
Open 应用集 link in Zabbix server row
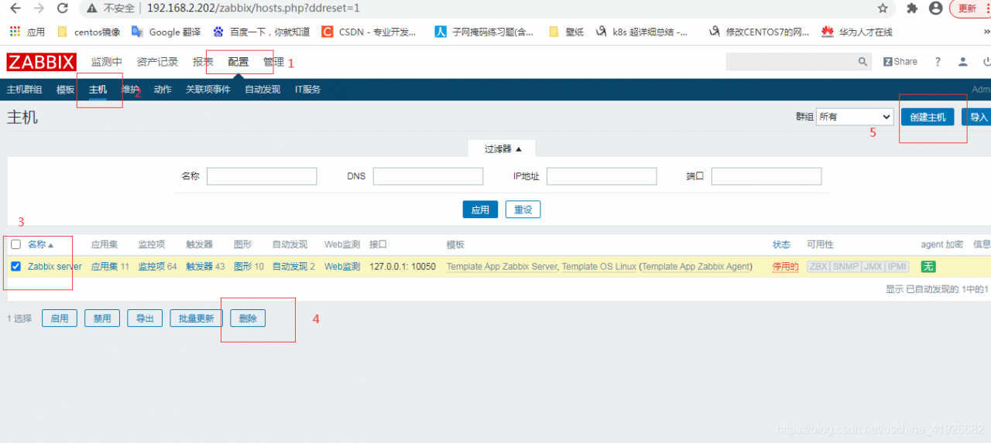pyautogui.click(x=105, y=267)
